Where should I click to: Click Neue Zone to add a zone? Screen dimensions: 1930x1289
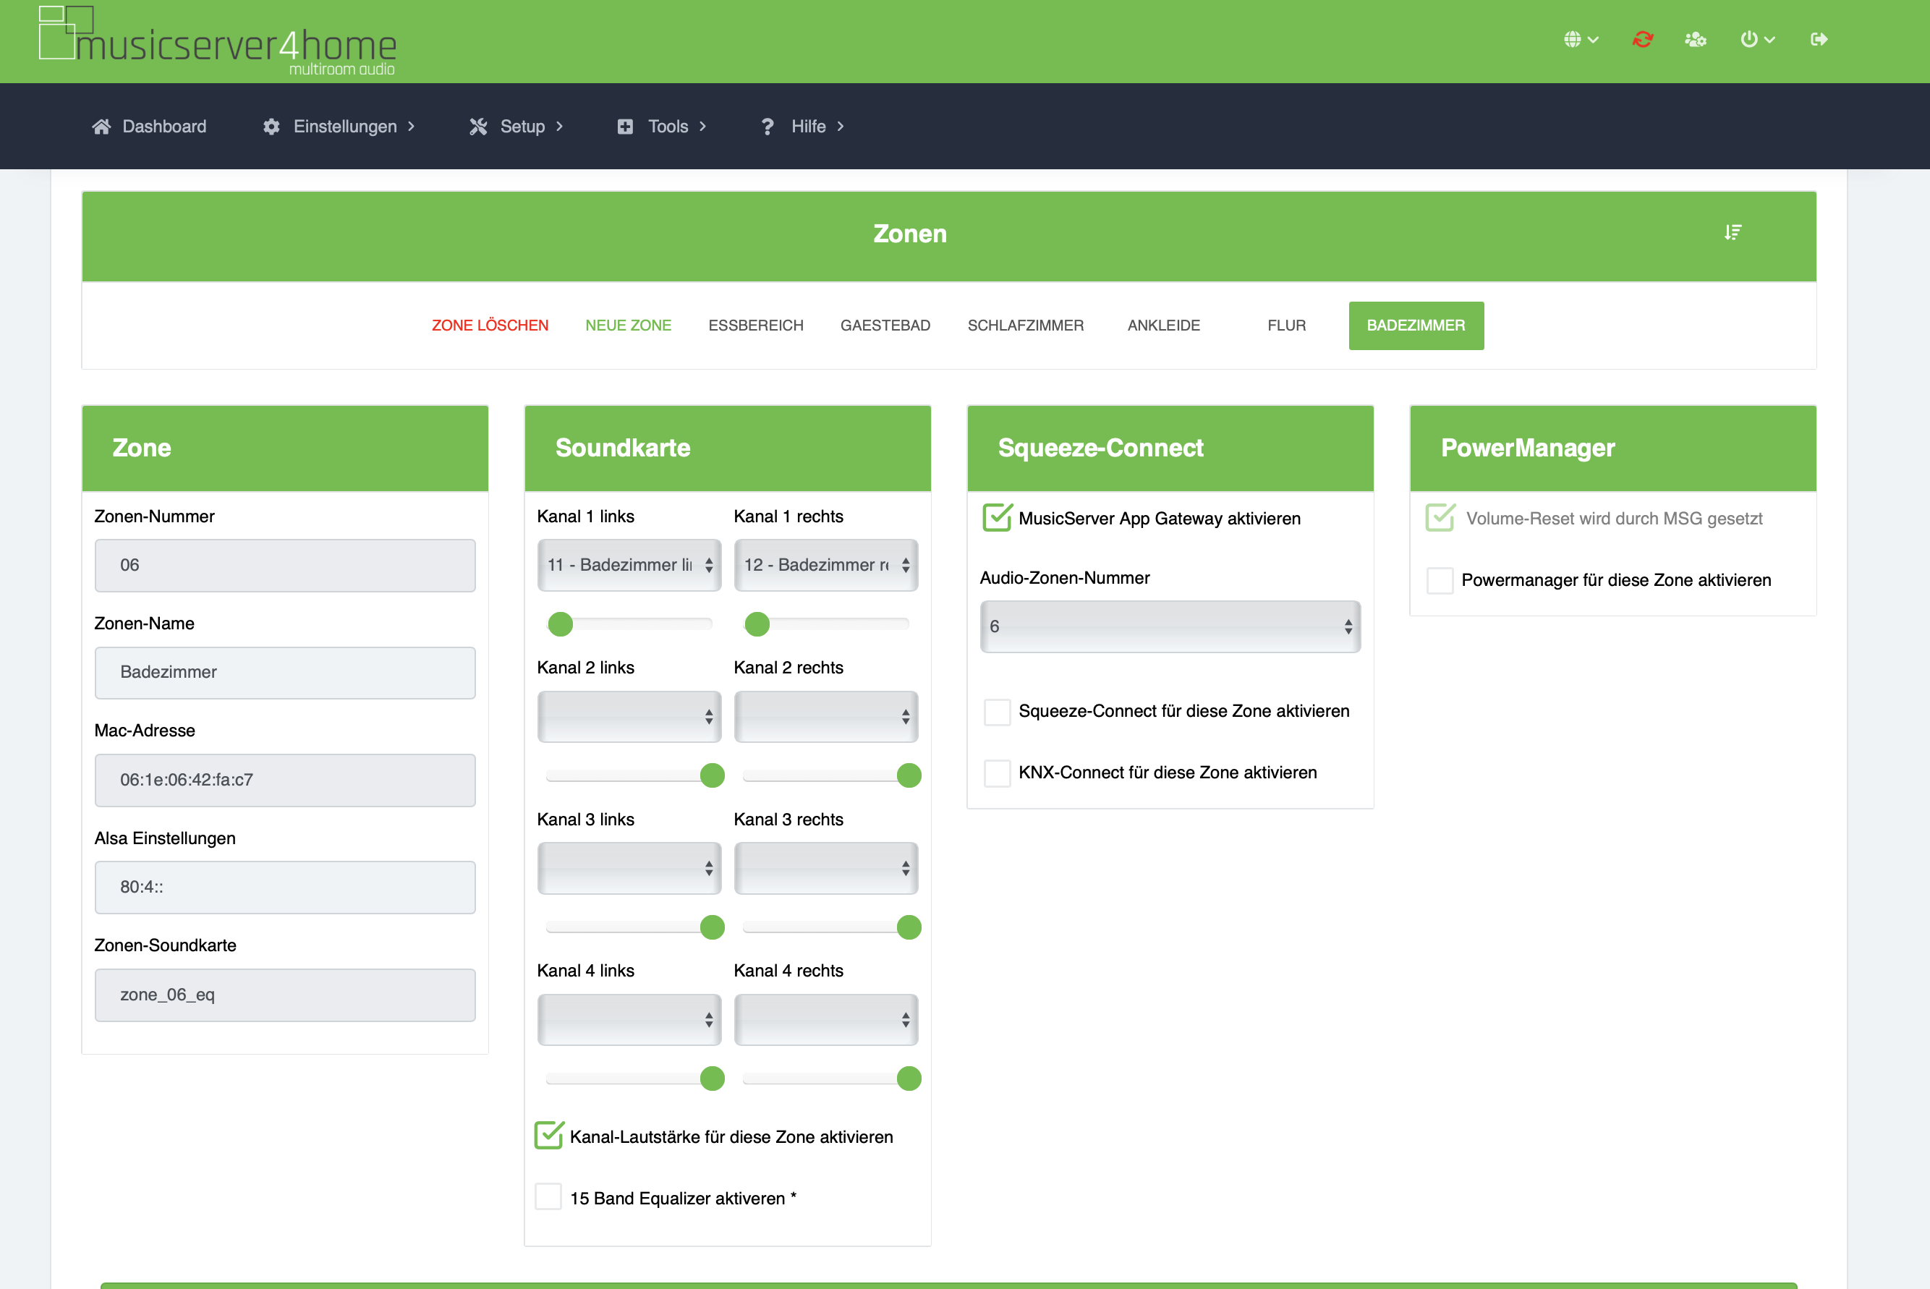pos(628,326)
